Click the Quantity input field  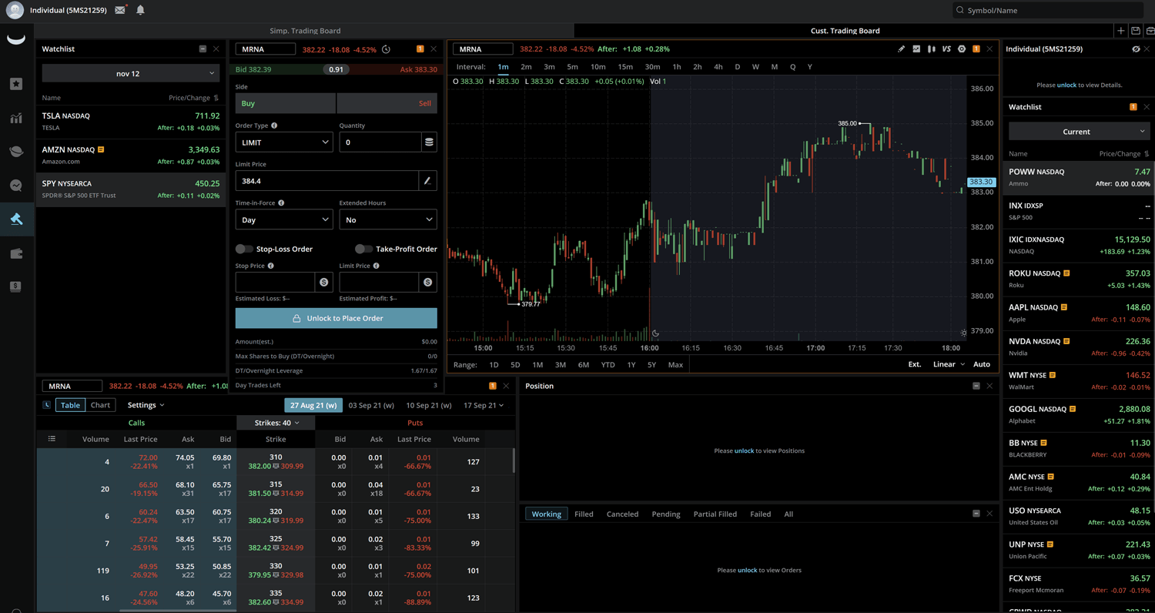pos(380,142)
